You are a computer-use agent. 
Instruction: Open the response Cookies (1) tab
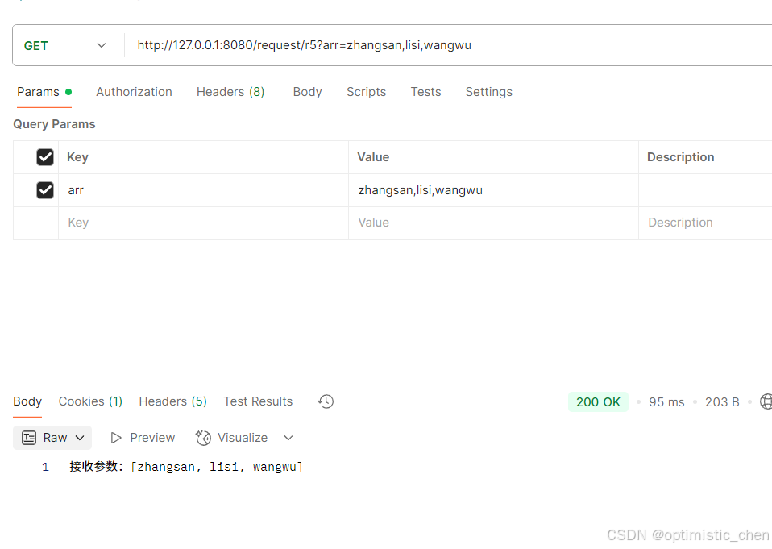(x=90, y=401)
